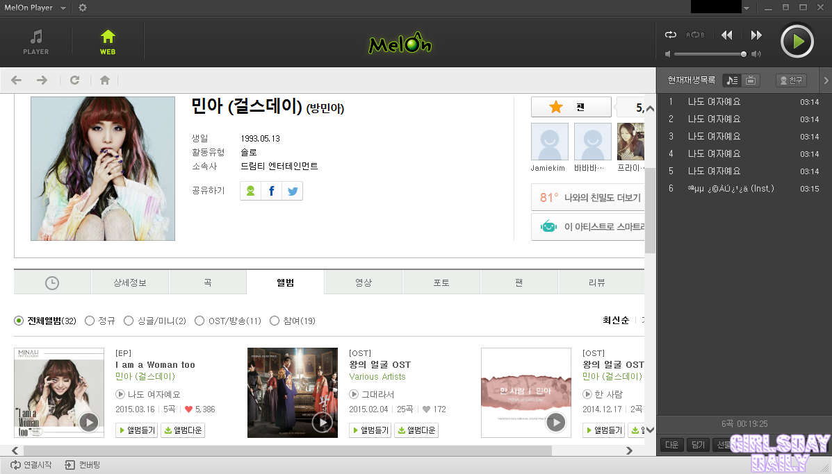View 나와의 친밀도 더보기 affinity
The height and width of the screenshot is (474, 832).
tap(588, 198)
